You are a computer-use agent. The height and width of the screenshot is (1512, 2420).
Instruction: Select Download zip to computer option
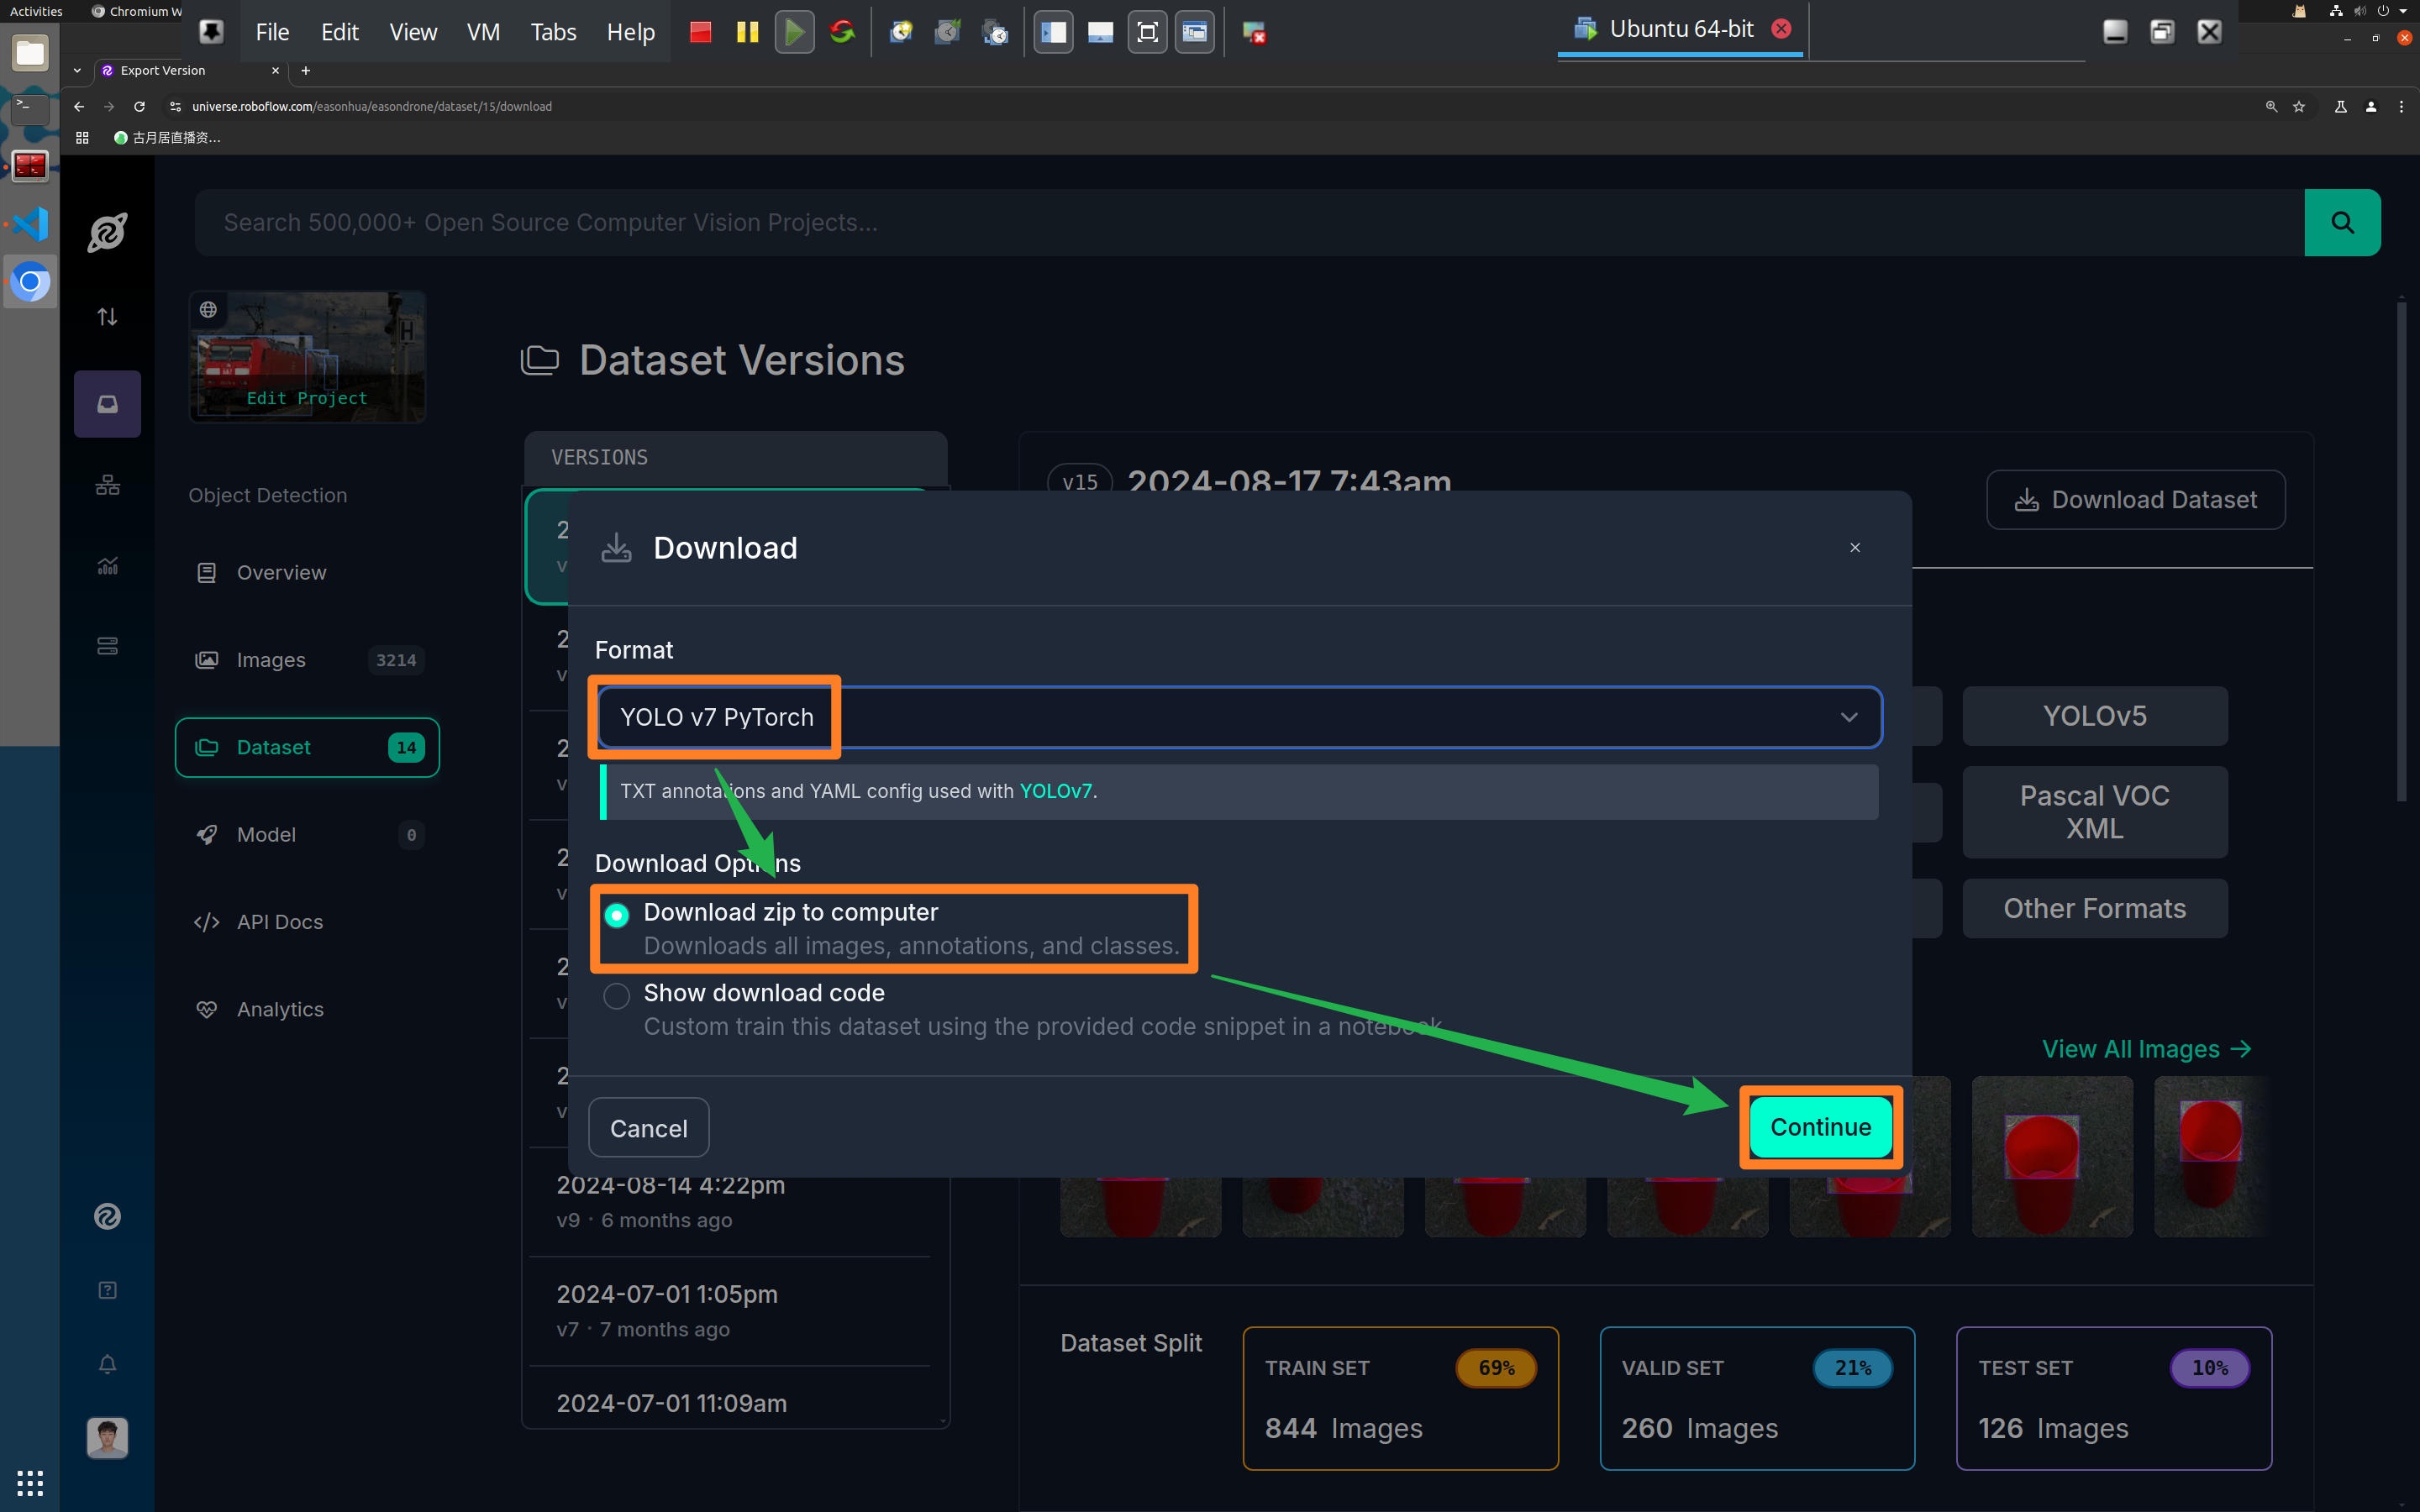[616, 915]
